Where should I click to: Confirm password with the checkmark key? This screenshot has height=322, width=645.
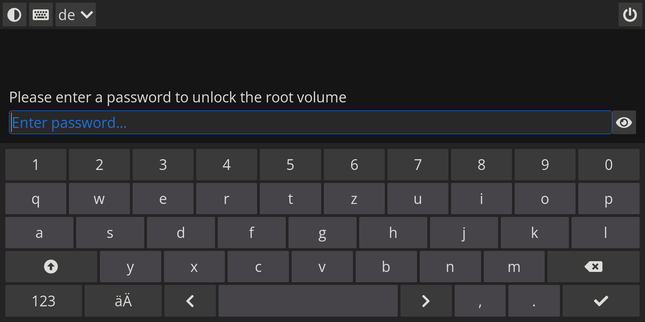tap(601, 301)
